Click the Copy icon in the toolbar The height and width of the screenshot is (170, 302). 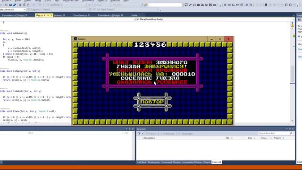pos(24,5)
